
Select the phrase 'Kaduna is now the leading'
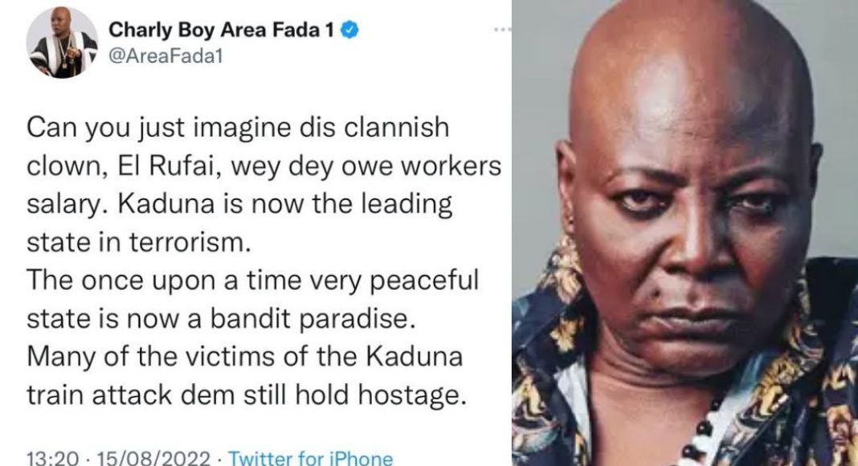point(285,205)
